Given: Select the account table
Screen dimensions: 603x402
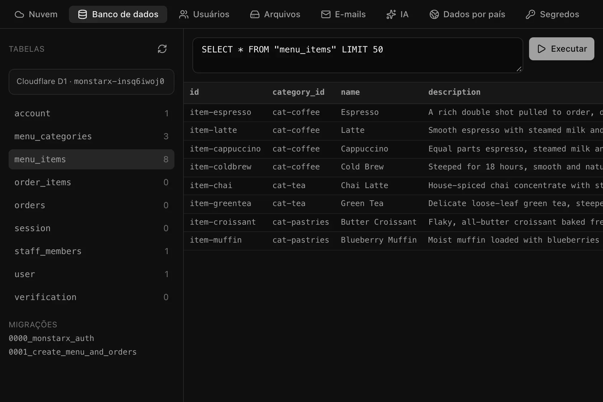Looking at the screenshot, I should pos(92,113).
